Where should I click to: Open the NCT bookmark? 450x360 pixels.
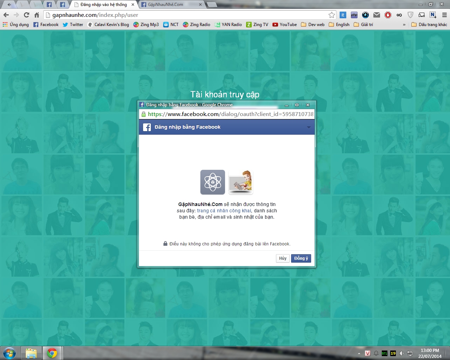click(171, 25)
